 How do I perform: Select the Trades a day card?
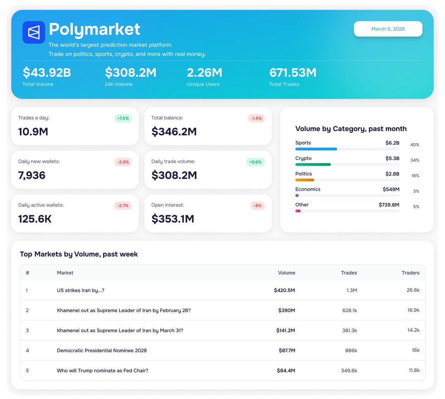(75, 126)
